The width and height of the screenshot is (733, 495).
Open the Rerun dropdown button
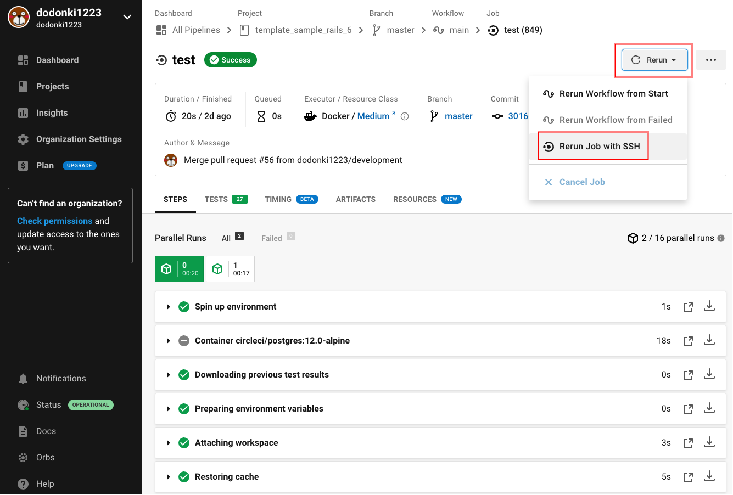pos(654,60)
